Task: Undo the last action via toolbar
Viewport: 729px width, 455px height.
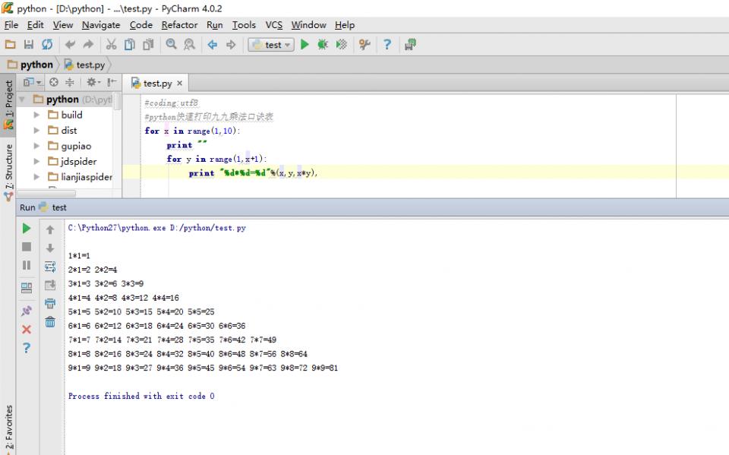Action: (x=70, y=45)
